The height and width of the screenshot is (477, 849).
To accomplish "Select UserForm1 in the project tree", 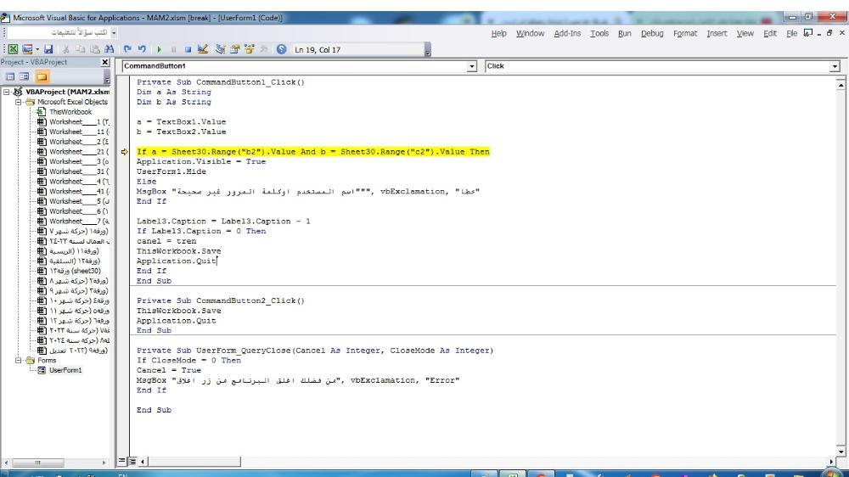I will [65, 370].
